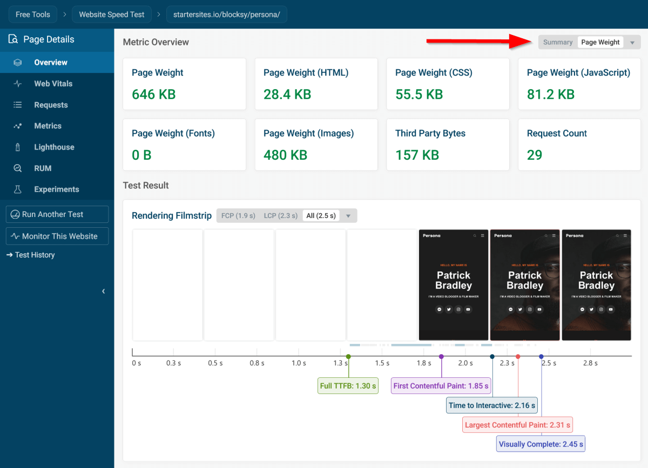Click the Lighthouse tower icon
The height and width of the screenshot is (468, 648).
(x=17, y=147)
